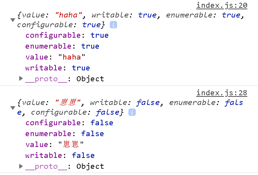Image resolution: width=258 pixels, height=175 pixels.
Task: Click the Chinese string value property row
Action: pos(54,145)
